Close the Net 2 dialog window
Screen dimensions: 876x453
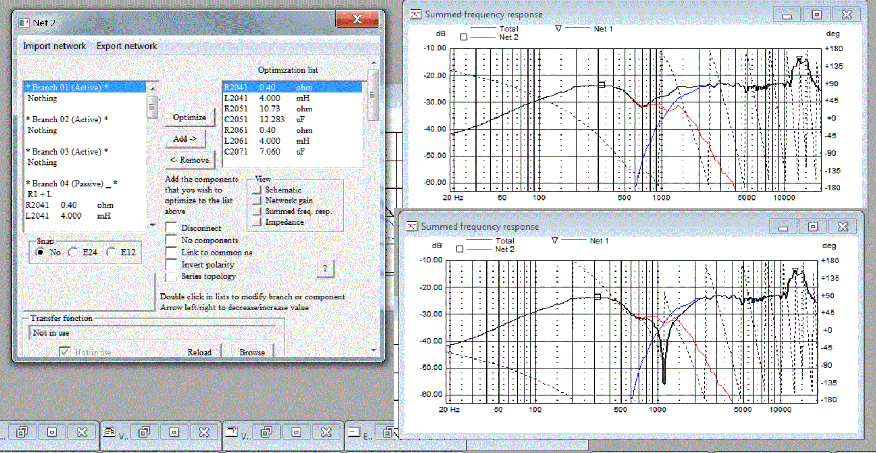[x=357, y=19]
